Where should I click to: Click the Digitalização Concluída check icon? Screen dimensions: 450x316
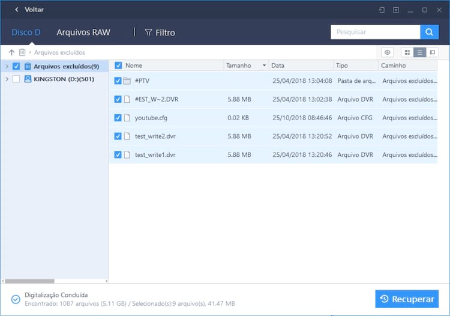(16, 299)
